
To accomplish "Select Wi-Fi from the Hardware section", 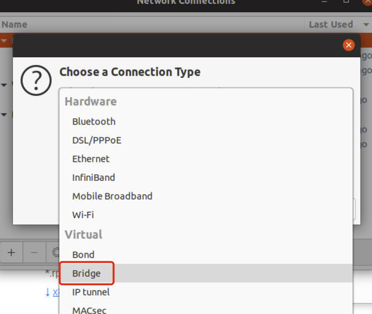I will 83,215.
